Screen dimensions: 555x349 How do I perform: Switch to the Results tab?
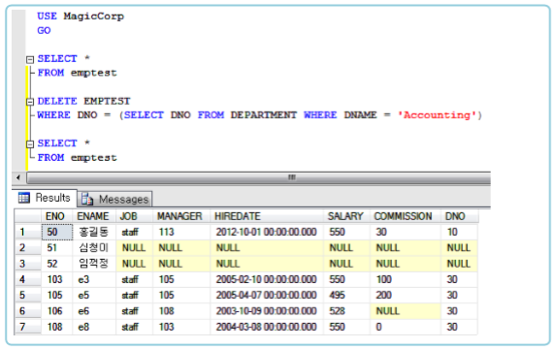45,198
